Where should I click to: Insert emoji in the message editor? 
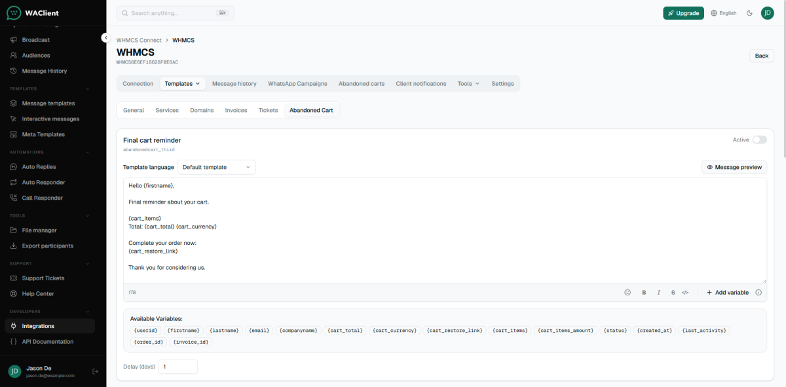[x=627, y=293]
